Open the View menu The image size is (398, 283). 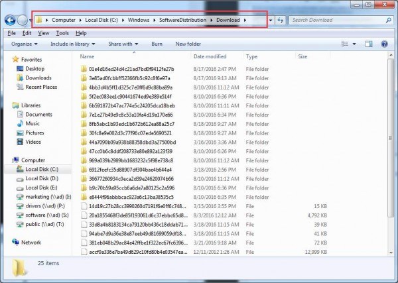(43, 33)
